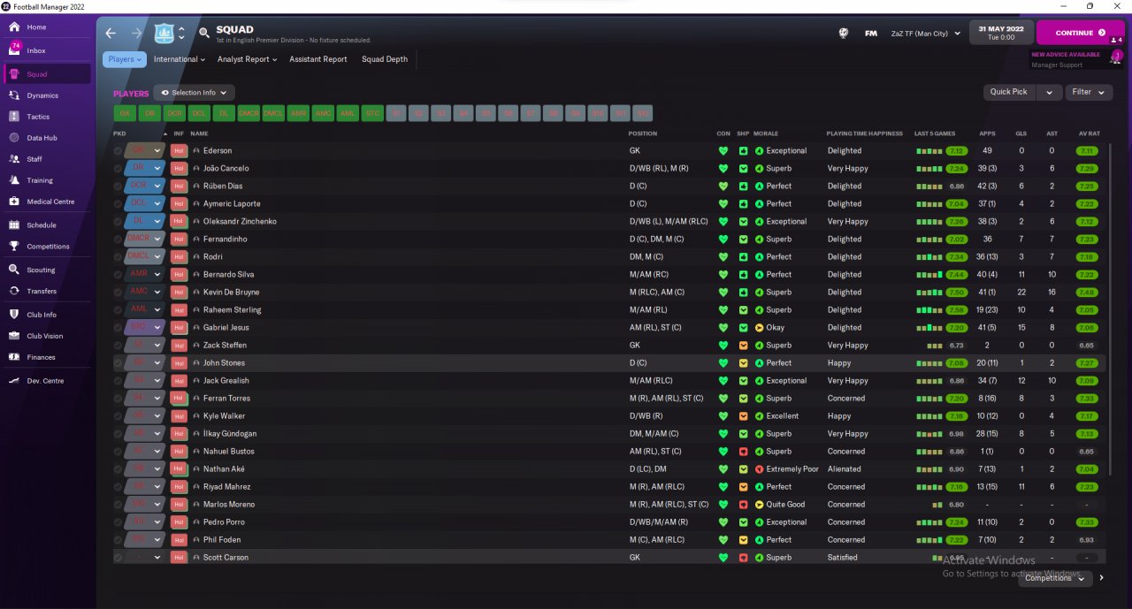1132x609 pixels.
Task: Open the Club Info sidebar icon
Action: click(x=14, y=315)
